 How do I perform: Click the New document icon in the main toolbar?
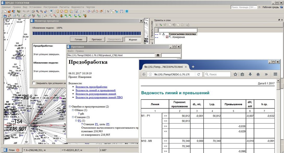point(5,11)
